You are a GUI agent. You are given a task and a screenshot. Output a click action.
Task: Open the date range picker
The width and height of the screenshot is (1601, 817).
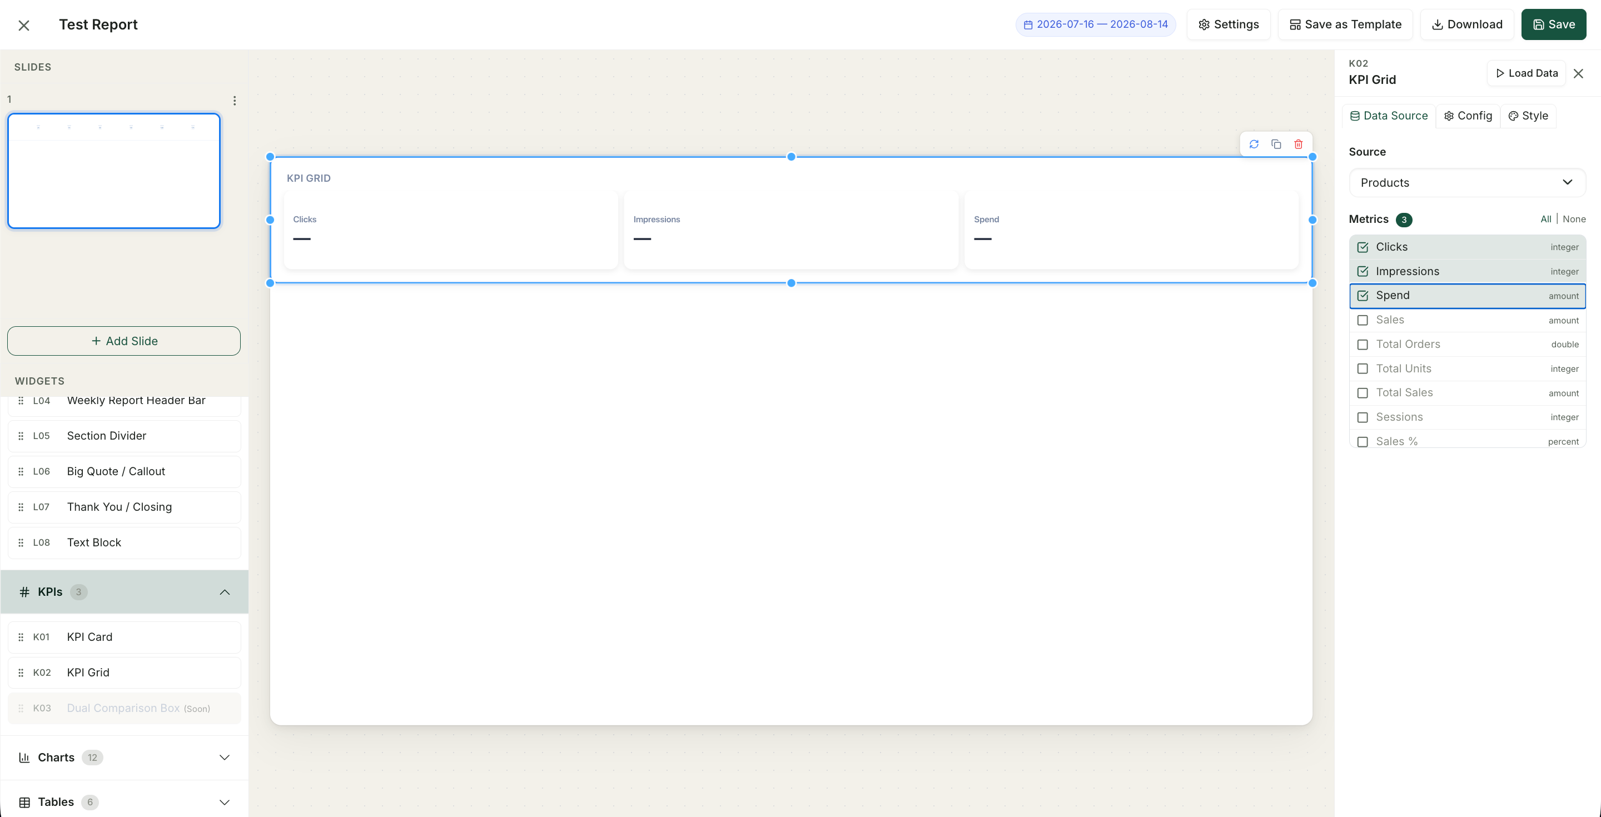pos(1096,25)
